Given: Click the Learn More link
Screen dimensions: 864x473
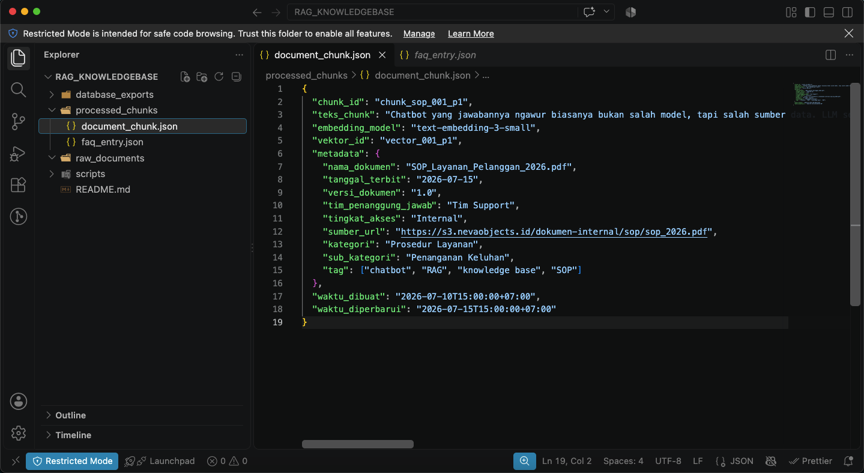Looking at the screenshot, I should pos(471,34).
